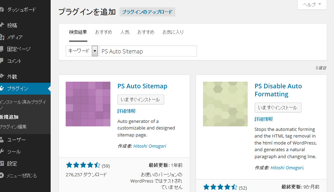Select 新規追加 submenu item
This screenshot has width=334, height=192.
click(9, 117)
